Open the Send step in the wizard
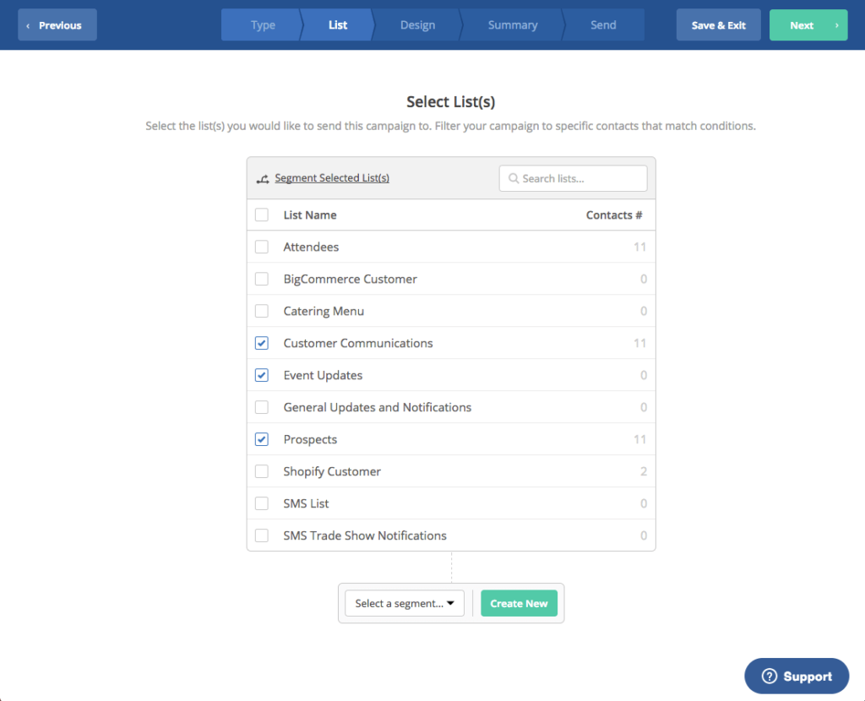The image size is (865, 701). (x=602, y=24)
